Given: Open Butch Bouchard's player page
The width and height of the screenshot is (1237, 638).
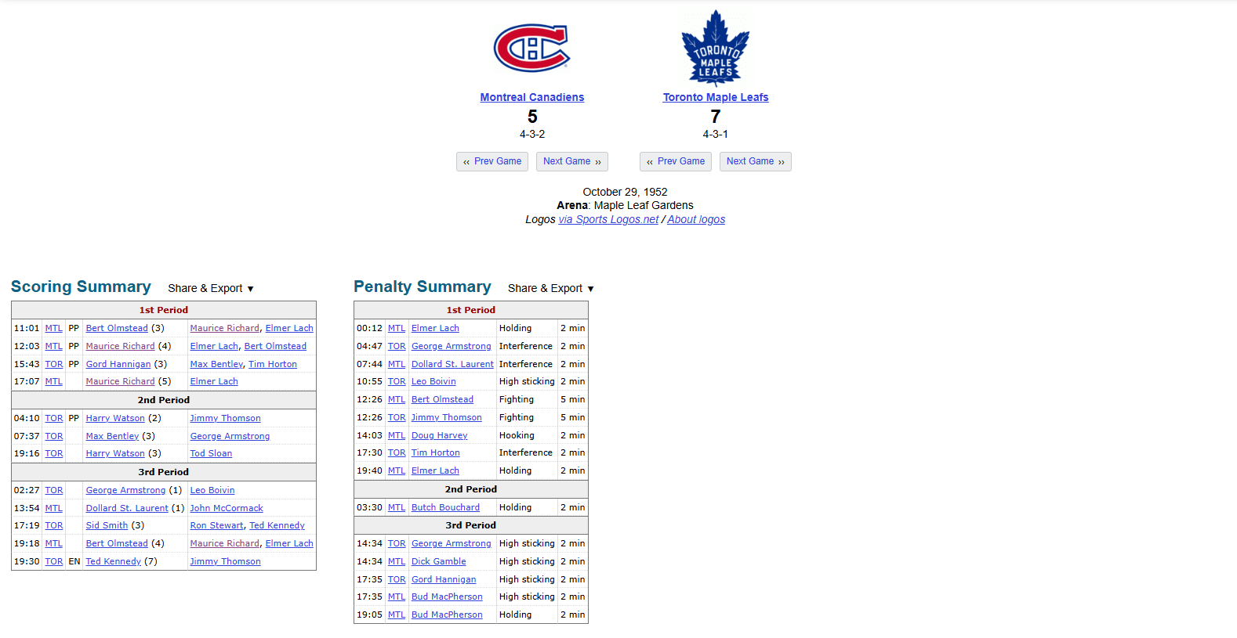Looking at the screenshot, I should 445,507.
